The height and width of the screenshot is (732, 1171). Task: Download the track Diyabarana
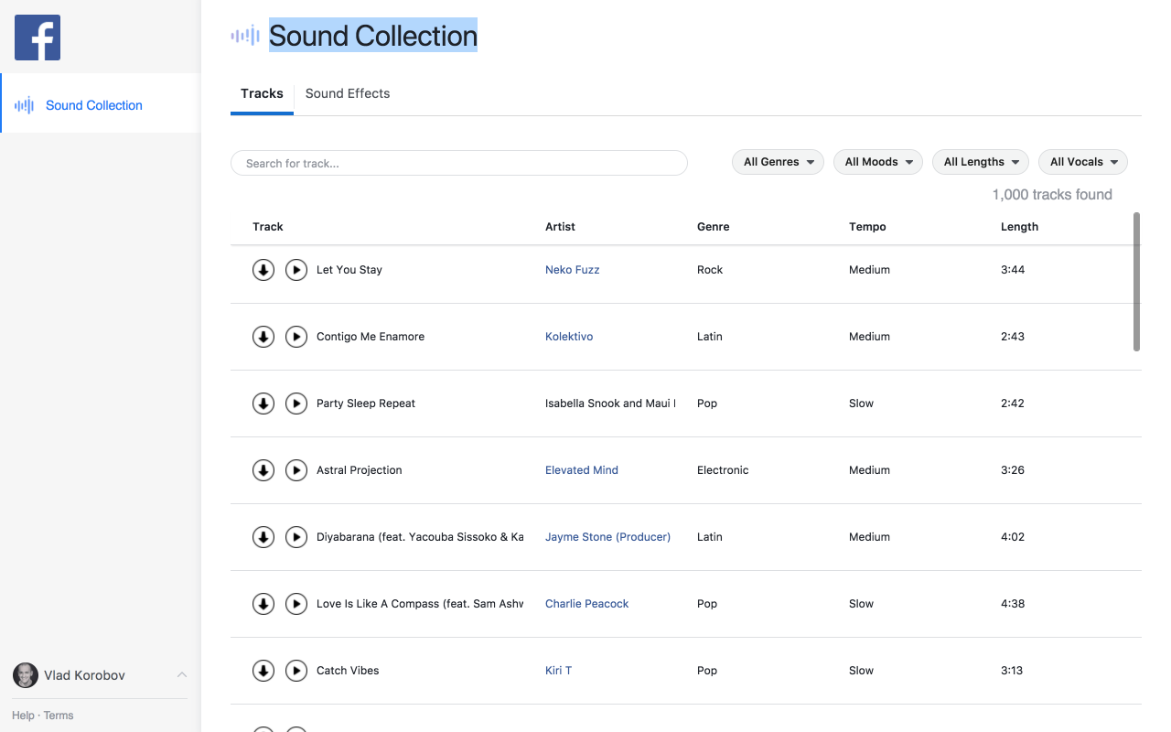click(x=263, y=536)
